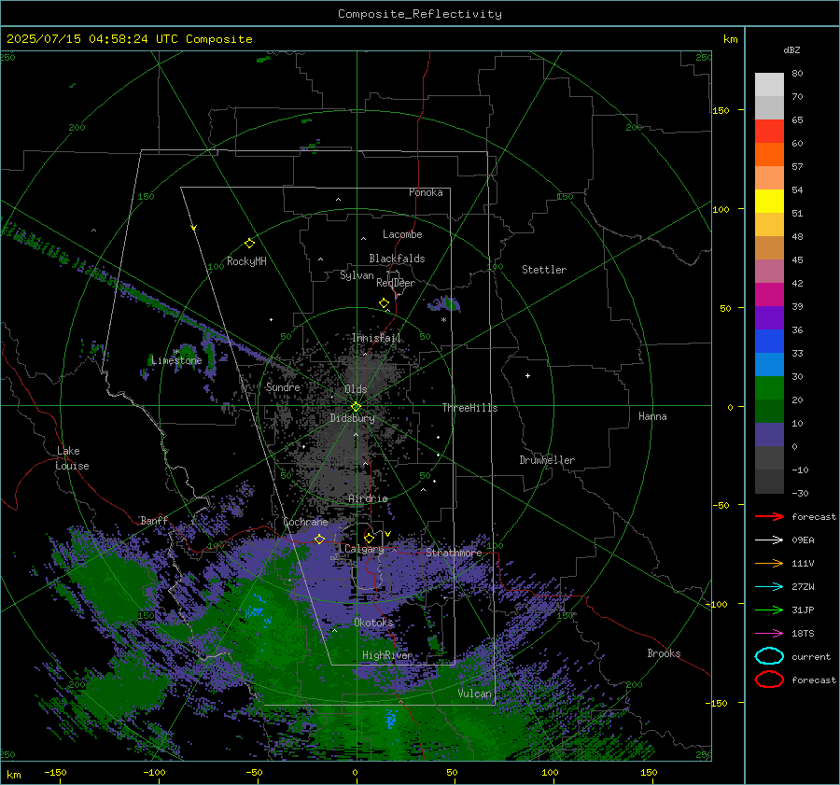The width and height of the screenshot is (840, 785).
Task: Click the Strathmore city label
Action: 454,553
